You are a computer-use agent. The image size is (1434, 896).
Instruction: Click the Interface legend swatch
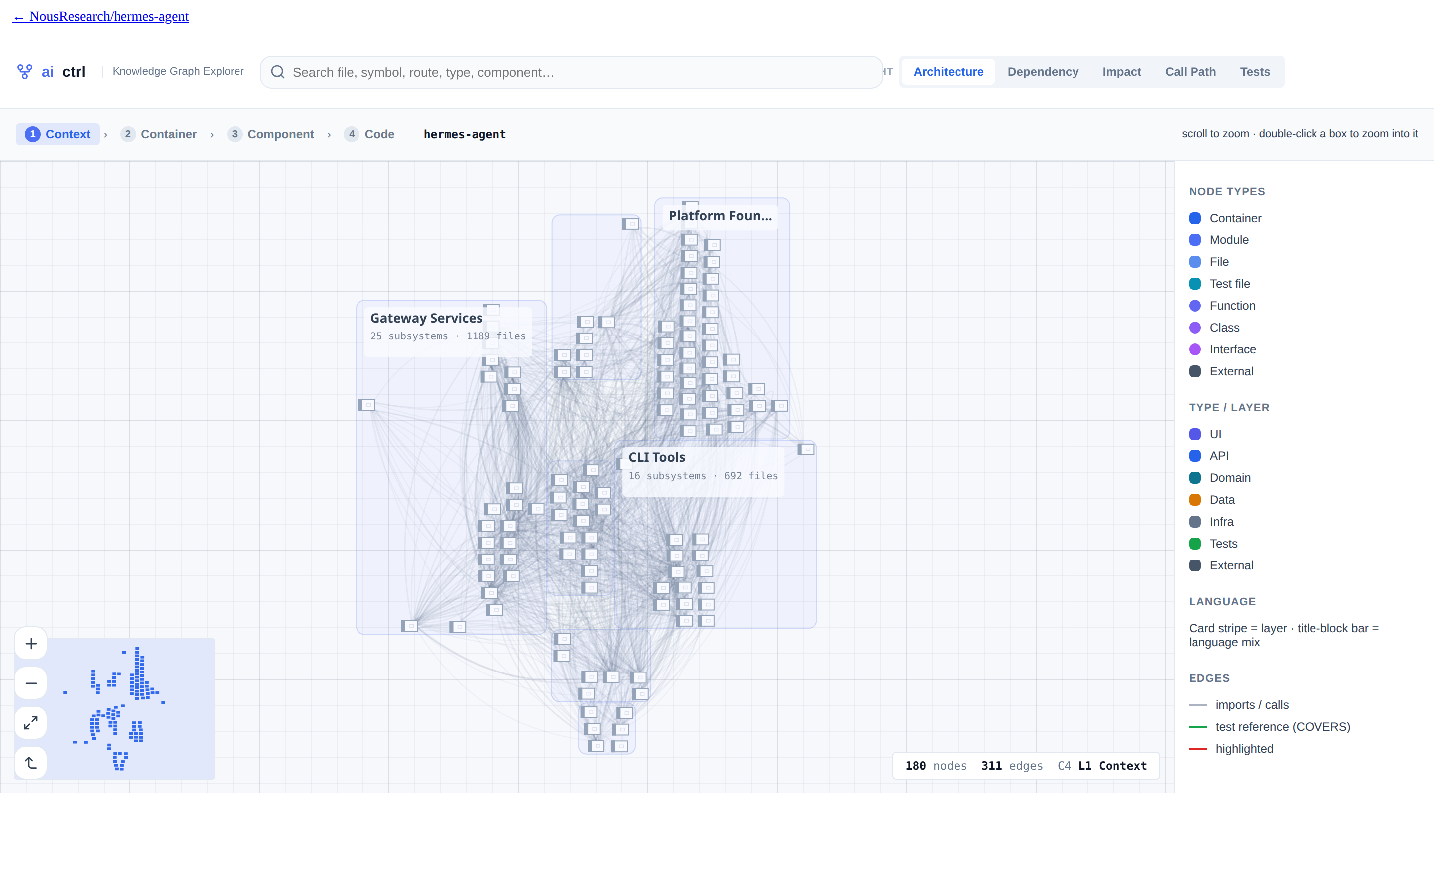(1195, 349)
